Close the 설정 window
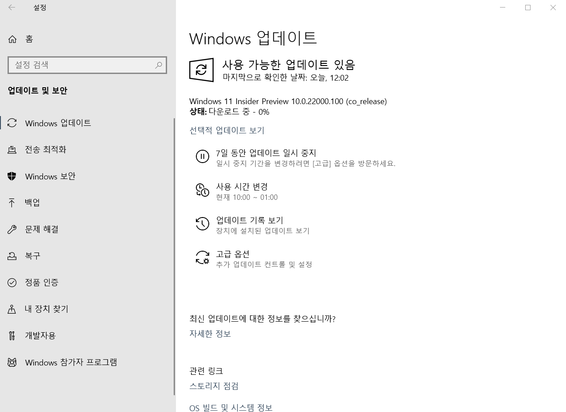This screenshot has height=412, width=566. coord(553,8)
